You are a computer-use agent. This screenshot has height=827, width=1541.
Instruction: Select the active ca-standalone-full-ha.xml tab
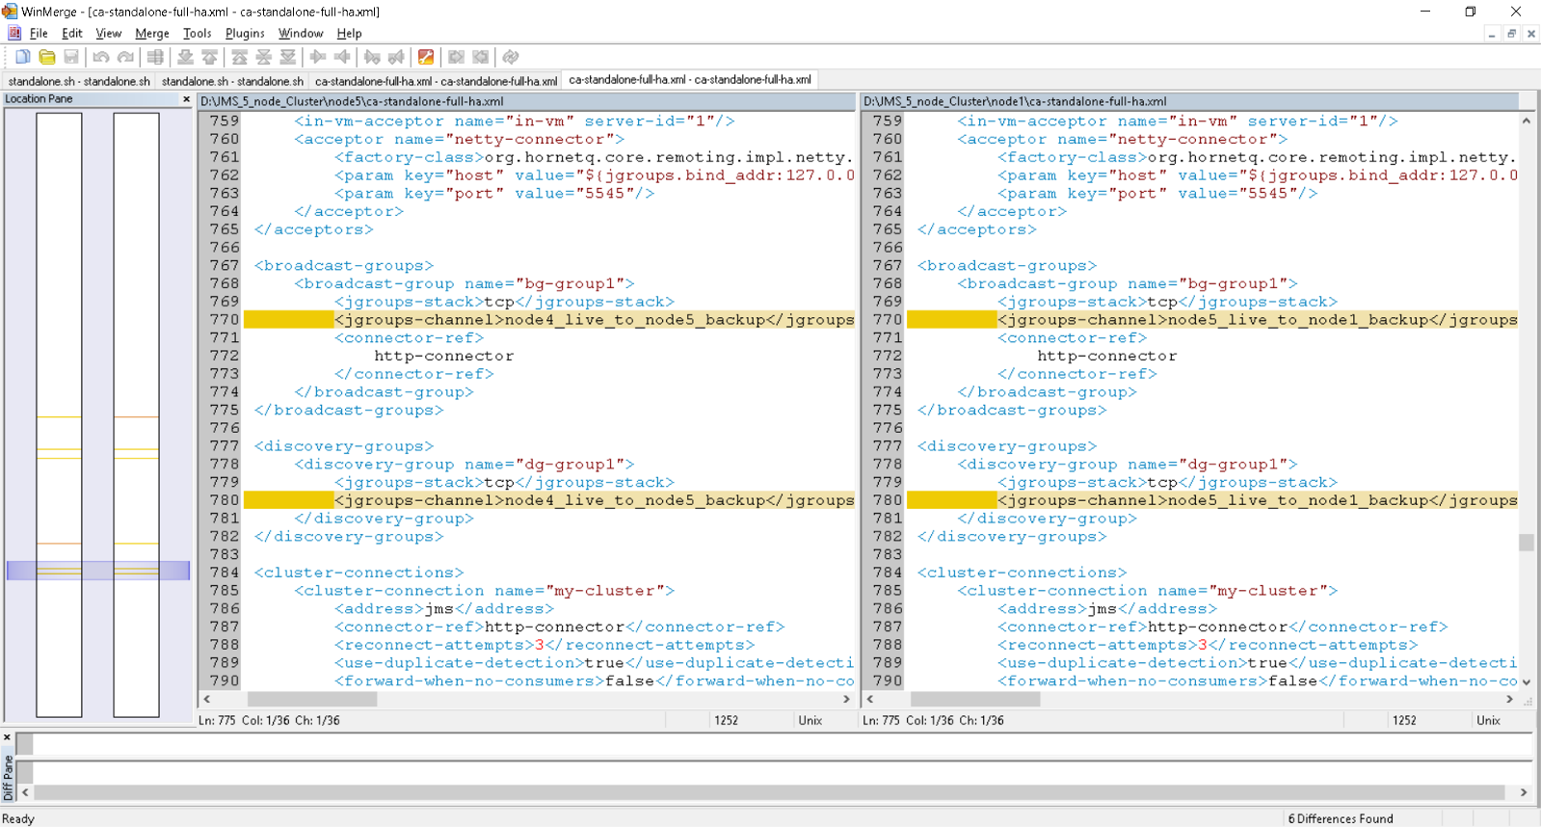tap(690, 80)
